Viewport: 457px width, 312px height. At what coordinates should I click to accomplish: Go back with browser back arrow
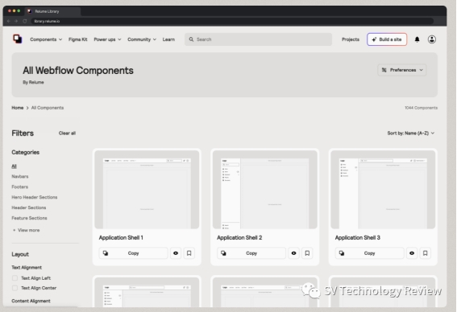pyautogui.click(x=8, y=21)
